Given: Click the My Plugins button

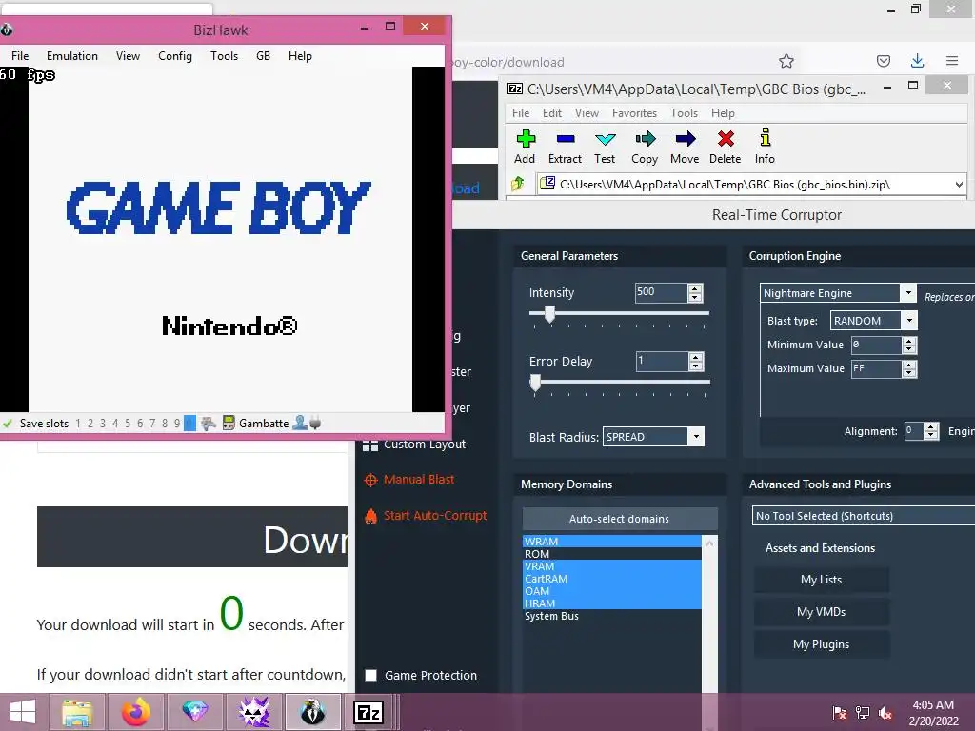Looking at the screenshot, I should pos(822,644).
